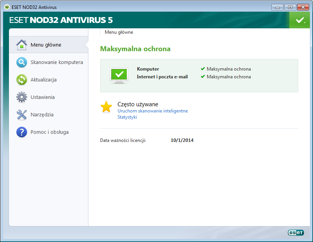Viewport: 313px width, 242px height.
Task: Switch to the Aktualizacja section
Action: click(x=49, y=80)
